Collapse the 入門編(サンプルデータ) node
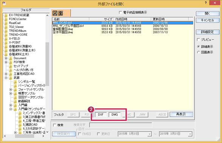 (x=11, y=109)
